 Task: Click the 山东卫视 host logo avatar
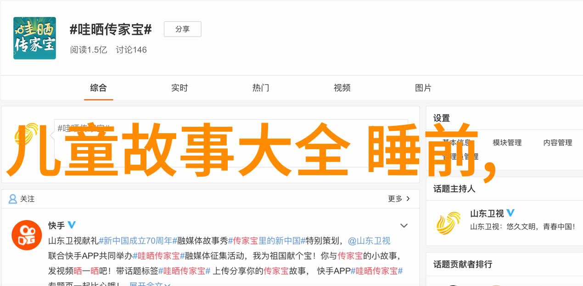(448, 222)
